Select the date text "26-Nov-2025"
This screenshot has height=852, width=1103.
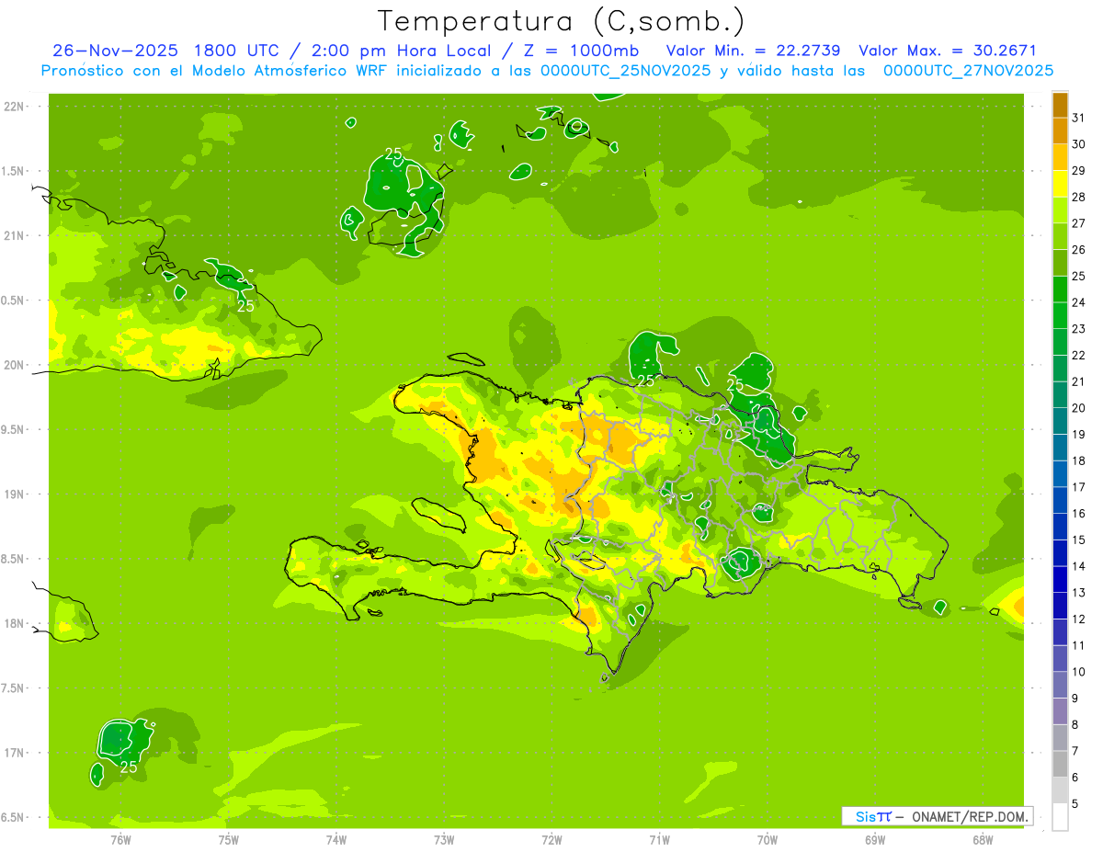(x=117, y=51)
